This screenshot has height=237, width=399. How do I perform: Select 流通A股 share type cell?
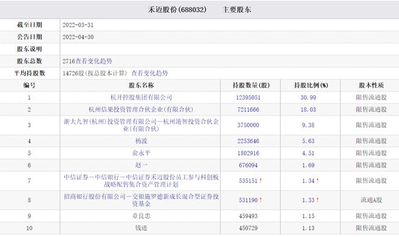click(x=371, y=200)
